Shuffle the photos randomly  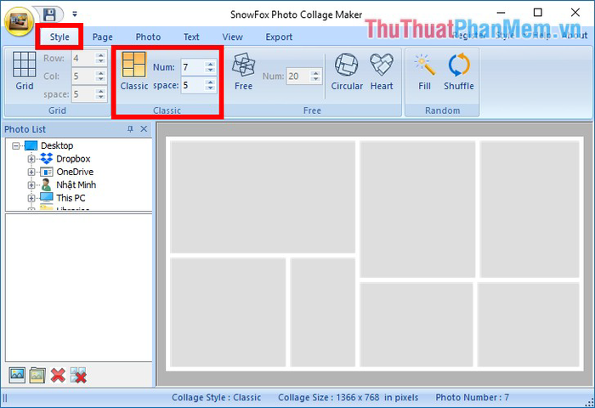(x=459, y=71)
